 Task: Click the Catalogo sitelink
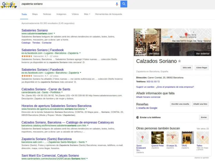(26, 43)
